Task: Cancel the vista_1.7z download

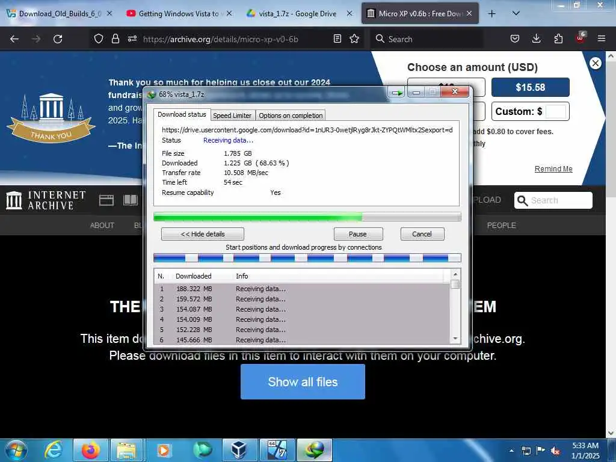Action: [x=422, y=234]
